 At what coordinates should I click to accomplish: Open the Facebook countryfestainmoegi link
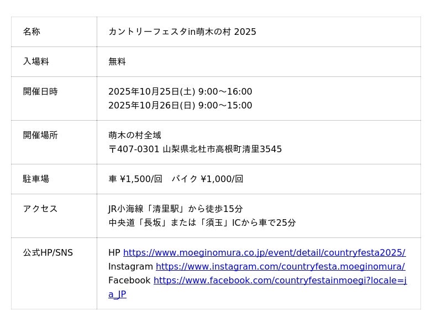[280, 281]
